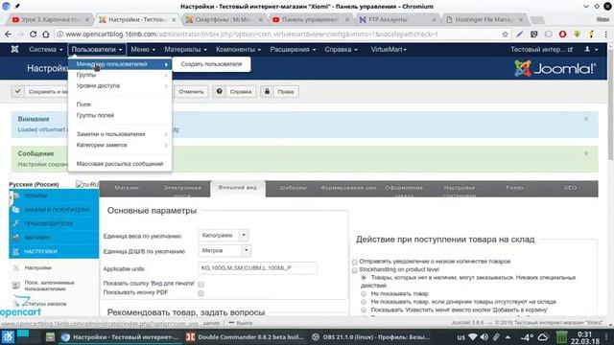The width and height of the screenshot is (614, 345).
Task: Click the Отменить button
Action: (x=191, y=92)
